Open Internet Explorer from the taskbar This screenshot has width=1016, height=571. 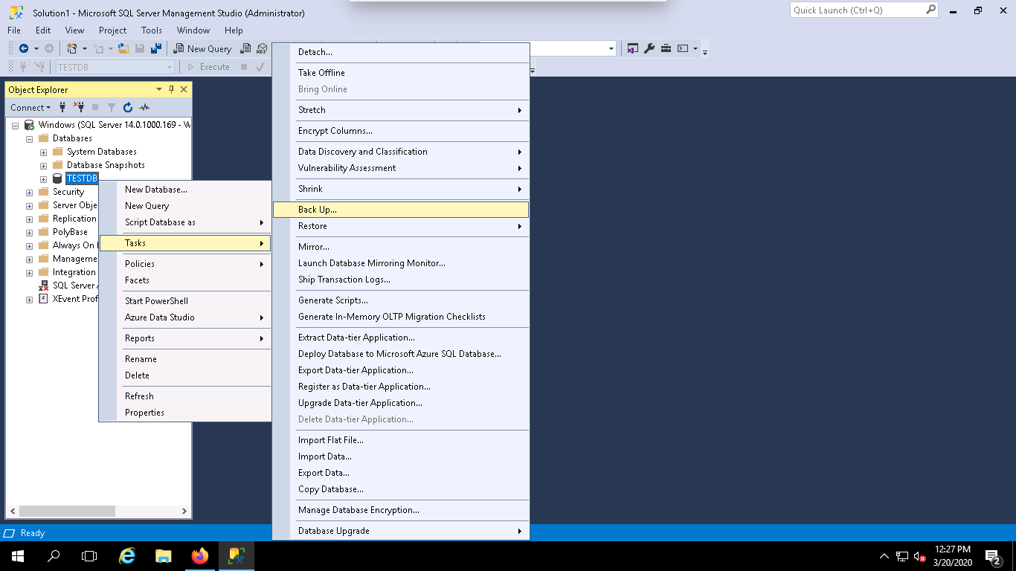point(127,555)
